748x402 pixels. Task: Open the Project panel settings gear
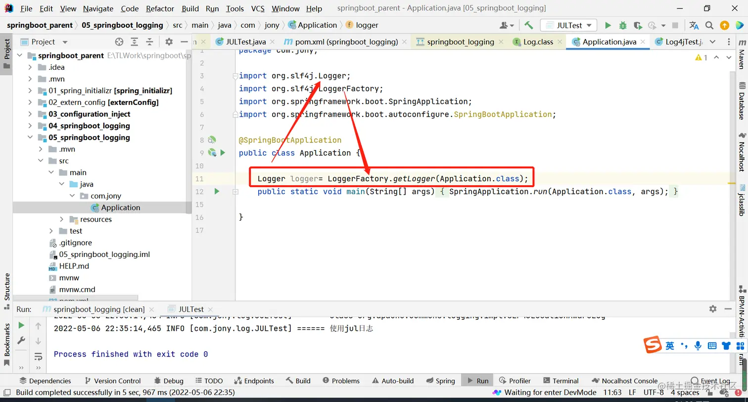169,42
